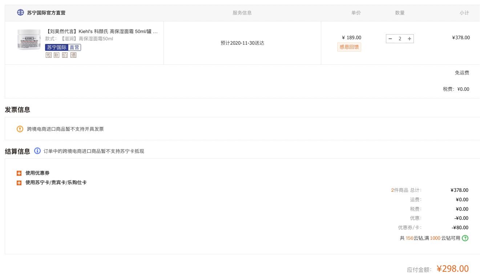Click the 应付金额 ¥298.00 total

[x=452, y=269]
